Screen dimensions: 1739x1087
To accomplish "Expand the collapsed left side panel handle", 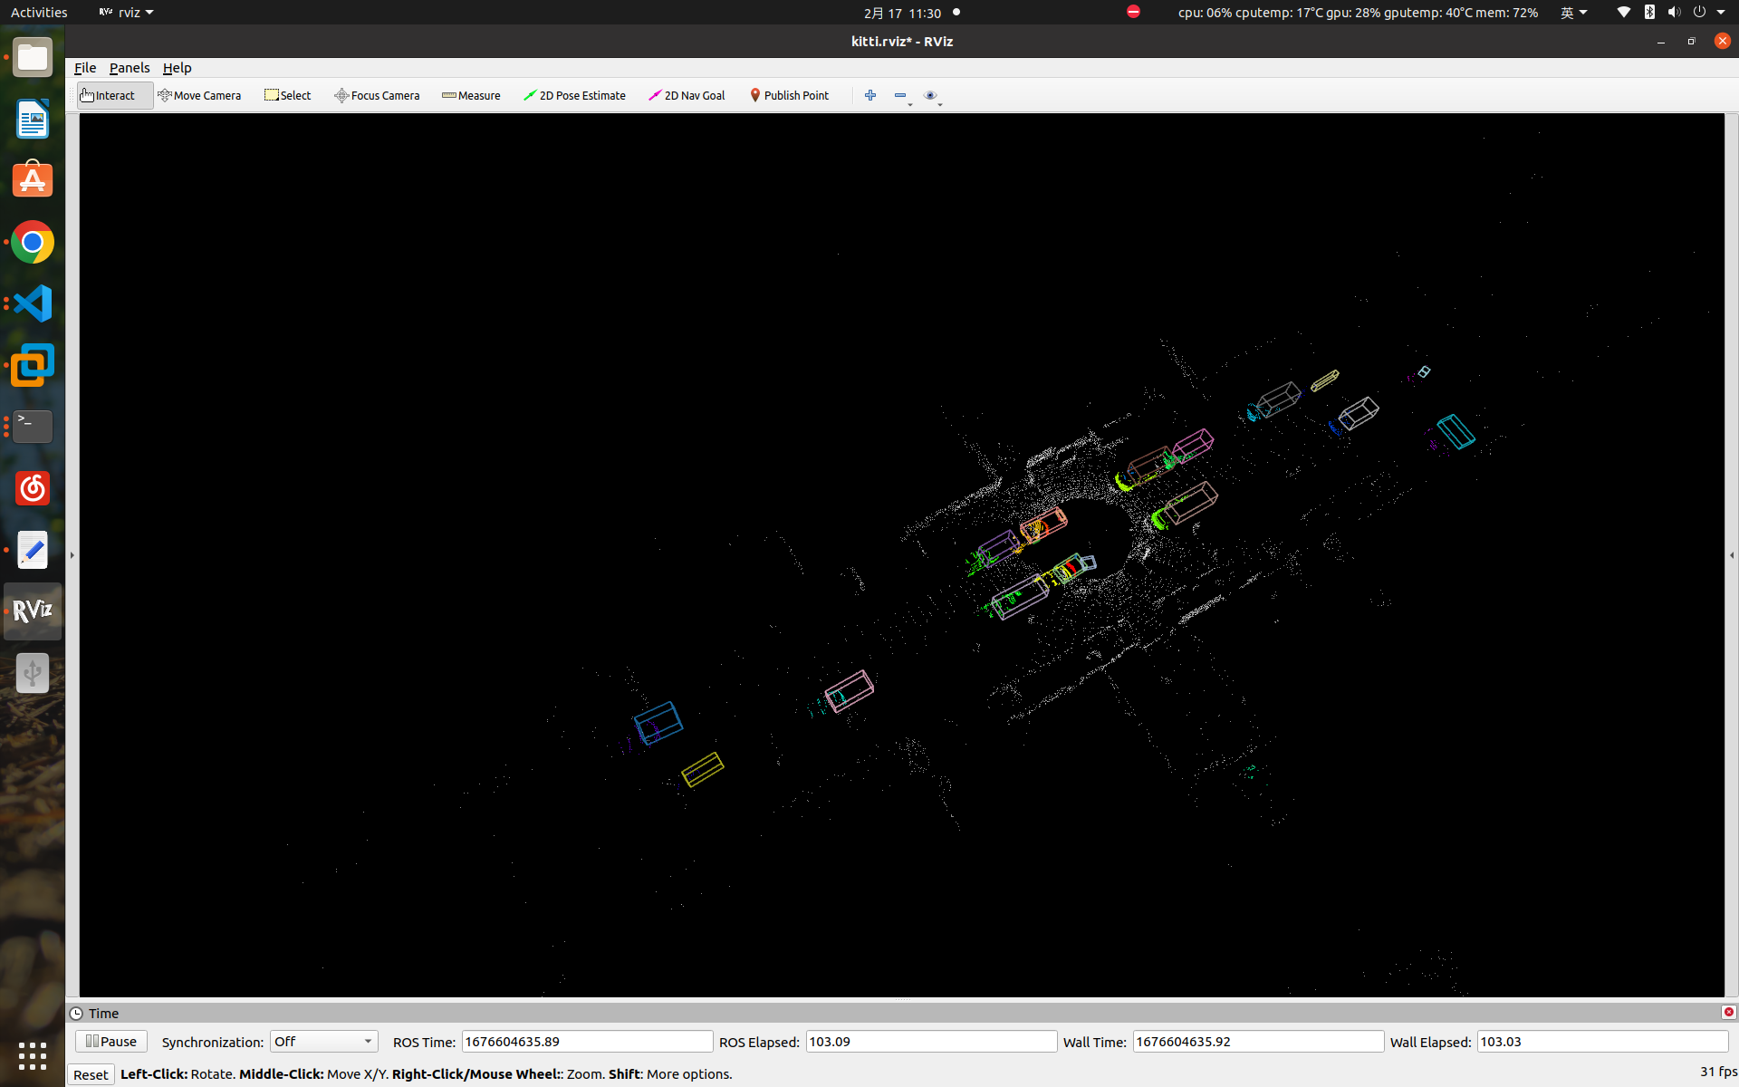I will pos(72,555).
